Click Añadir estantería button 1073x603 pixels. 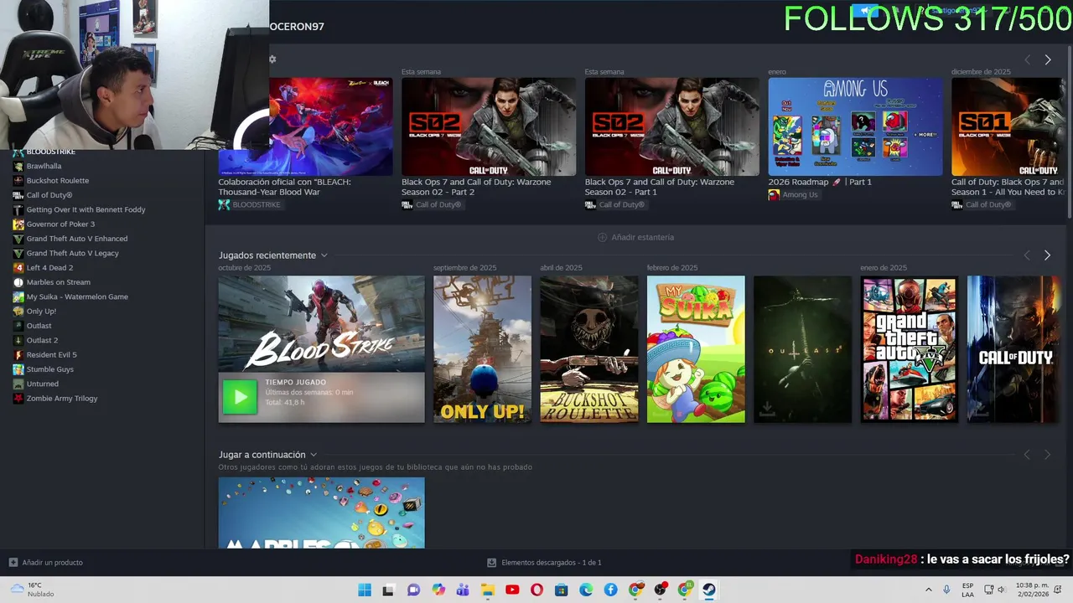pyautogui.click(x=635, y=237)
